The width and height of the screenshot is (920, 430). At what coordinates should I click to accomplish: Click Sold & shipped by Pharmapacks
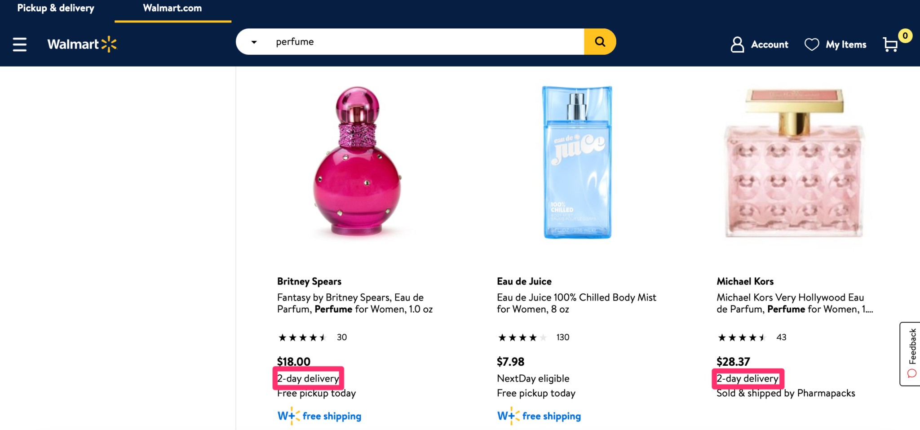786,393
